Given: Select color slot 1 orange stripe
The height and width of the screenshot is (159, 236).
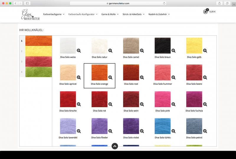Looking at the screenshot, I should pyautogui.click(x=39, y=41).
